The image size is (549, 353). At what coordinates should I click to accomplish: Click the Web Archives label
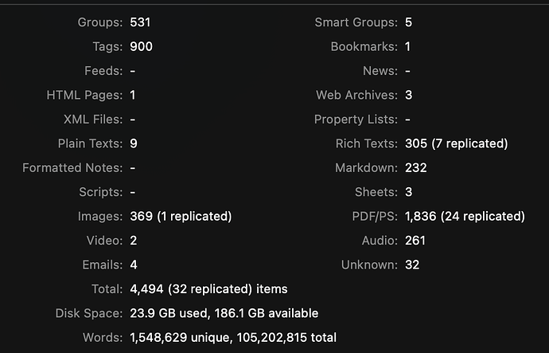coord(356,95)
